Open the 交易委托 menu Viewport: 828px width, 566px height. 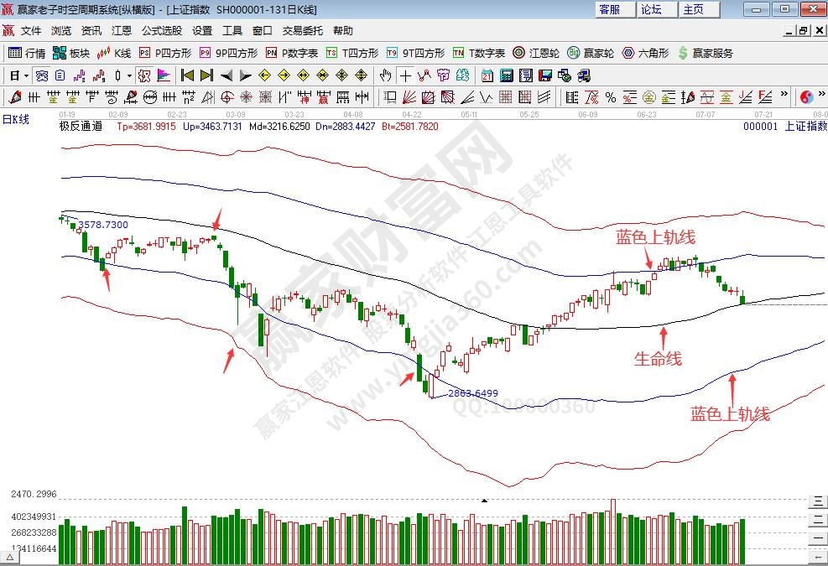(x=302, y=30)
